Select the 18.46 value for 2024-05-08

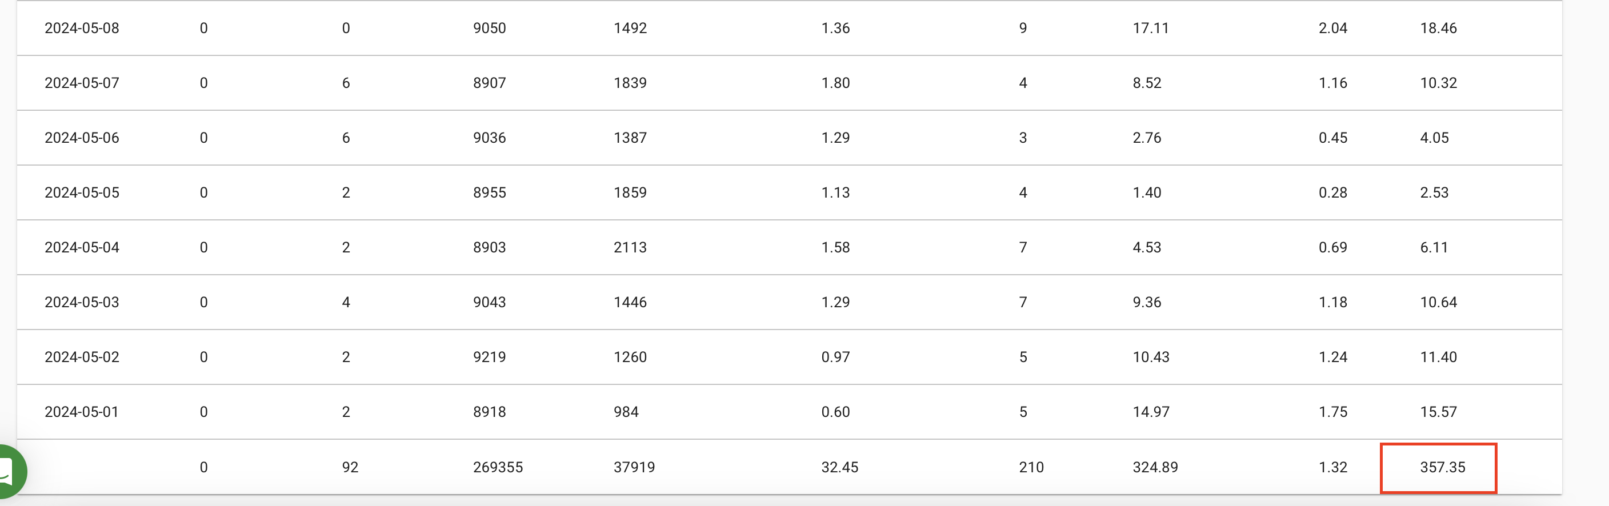[1438, 28]
